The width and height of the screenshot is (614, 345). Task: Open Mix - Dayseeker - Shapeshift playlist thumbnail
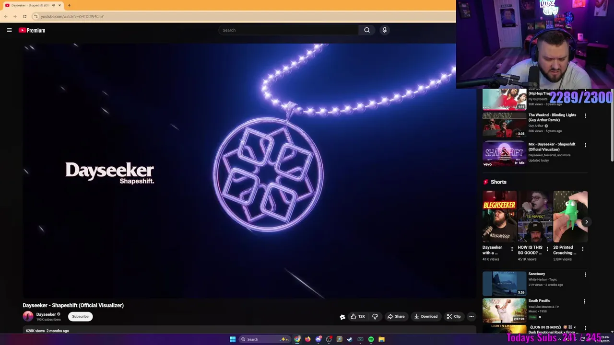(504, 154)
